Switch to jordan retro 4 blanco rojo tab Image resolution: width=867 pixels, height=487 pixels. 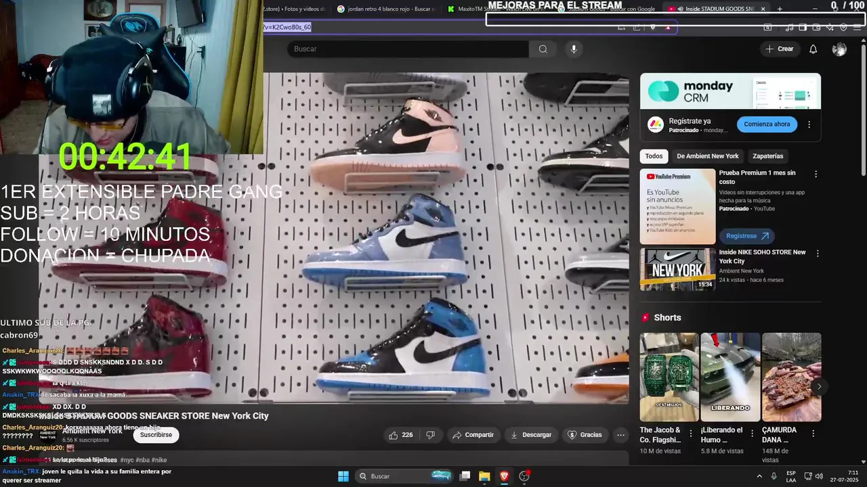[x=388, y=9]
